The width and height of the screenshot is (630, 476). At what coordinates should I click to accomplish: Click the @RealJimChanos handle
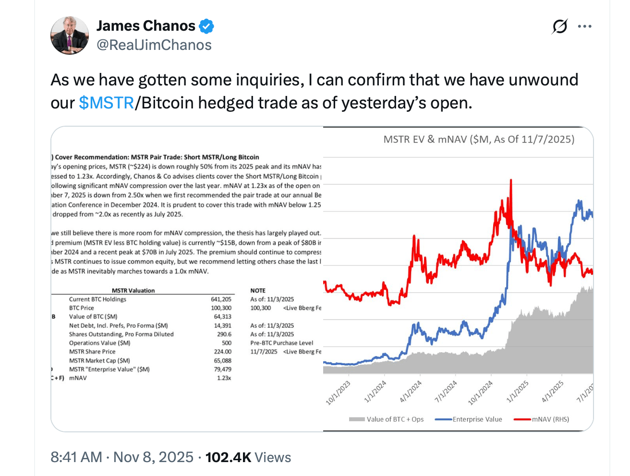coord(154,45)
